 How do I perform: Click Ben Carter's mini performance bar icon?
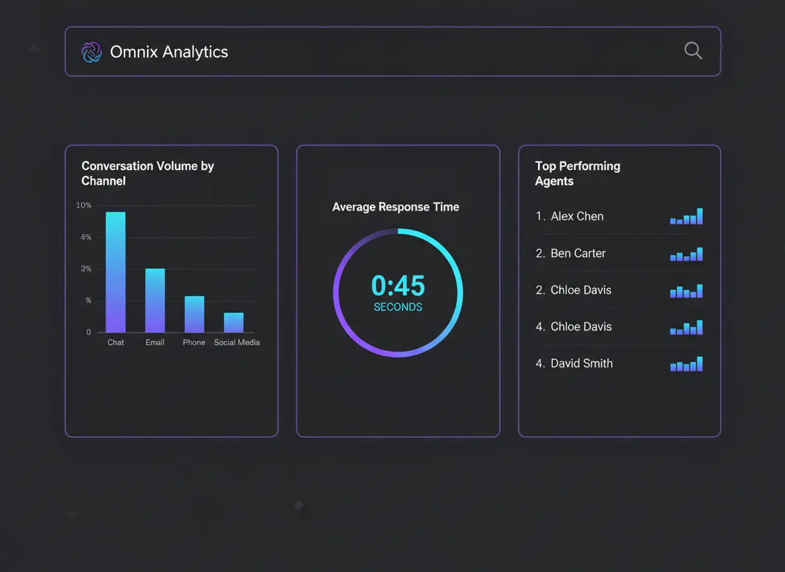pos(686,254)
